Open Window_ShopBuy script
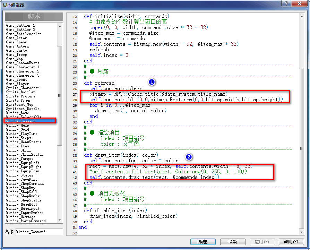This screenshot has width=310, height=250. click(20, 188)
